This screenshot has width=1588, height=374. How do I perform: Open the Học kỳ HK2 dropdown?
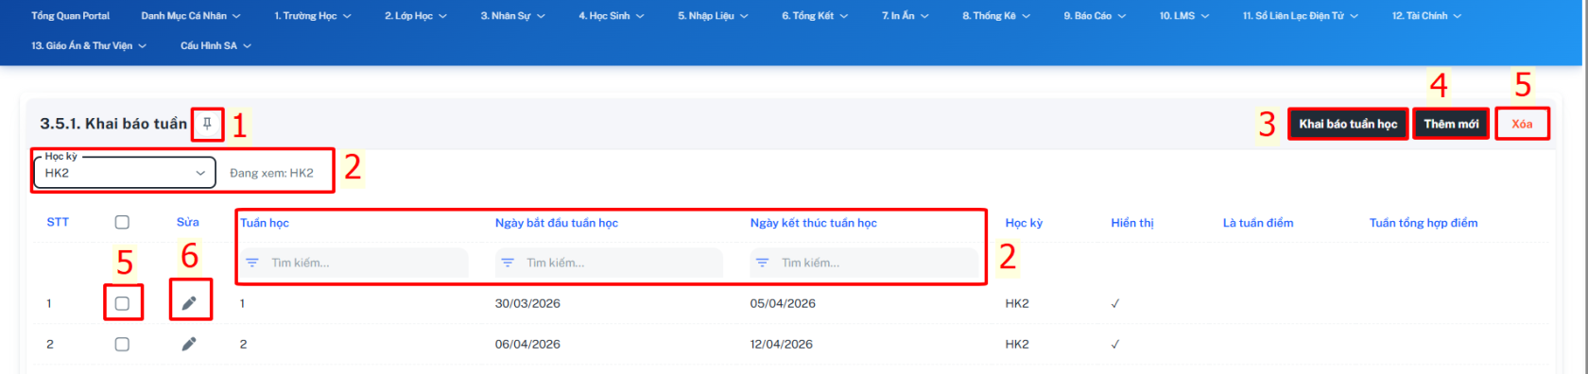125,173
